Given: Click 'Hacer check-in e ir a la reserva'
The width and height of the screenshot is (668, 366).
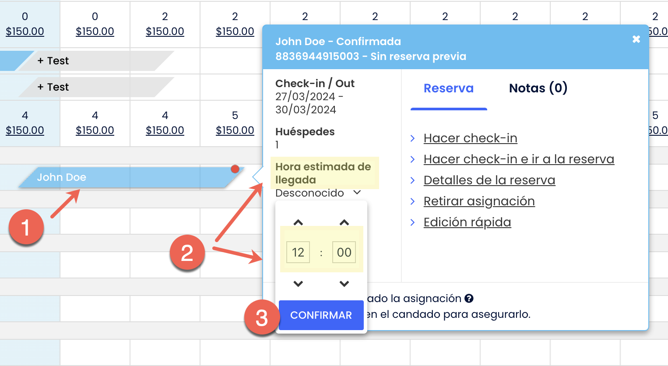Looking at the screenshot, I should coord(519,159).
